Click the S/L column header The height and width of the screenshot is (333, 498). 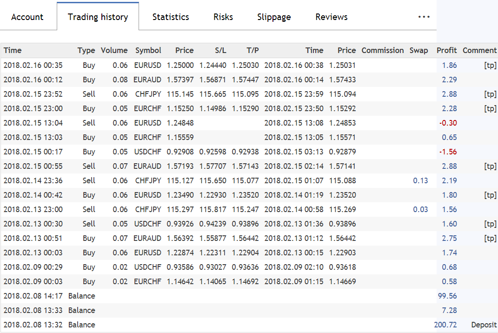pyautogui.click(x=220, y=51)
